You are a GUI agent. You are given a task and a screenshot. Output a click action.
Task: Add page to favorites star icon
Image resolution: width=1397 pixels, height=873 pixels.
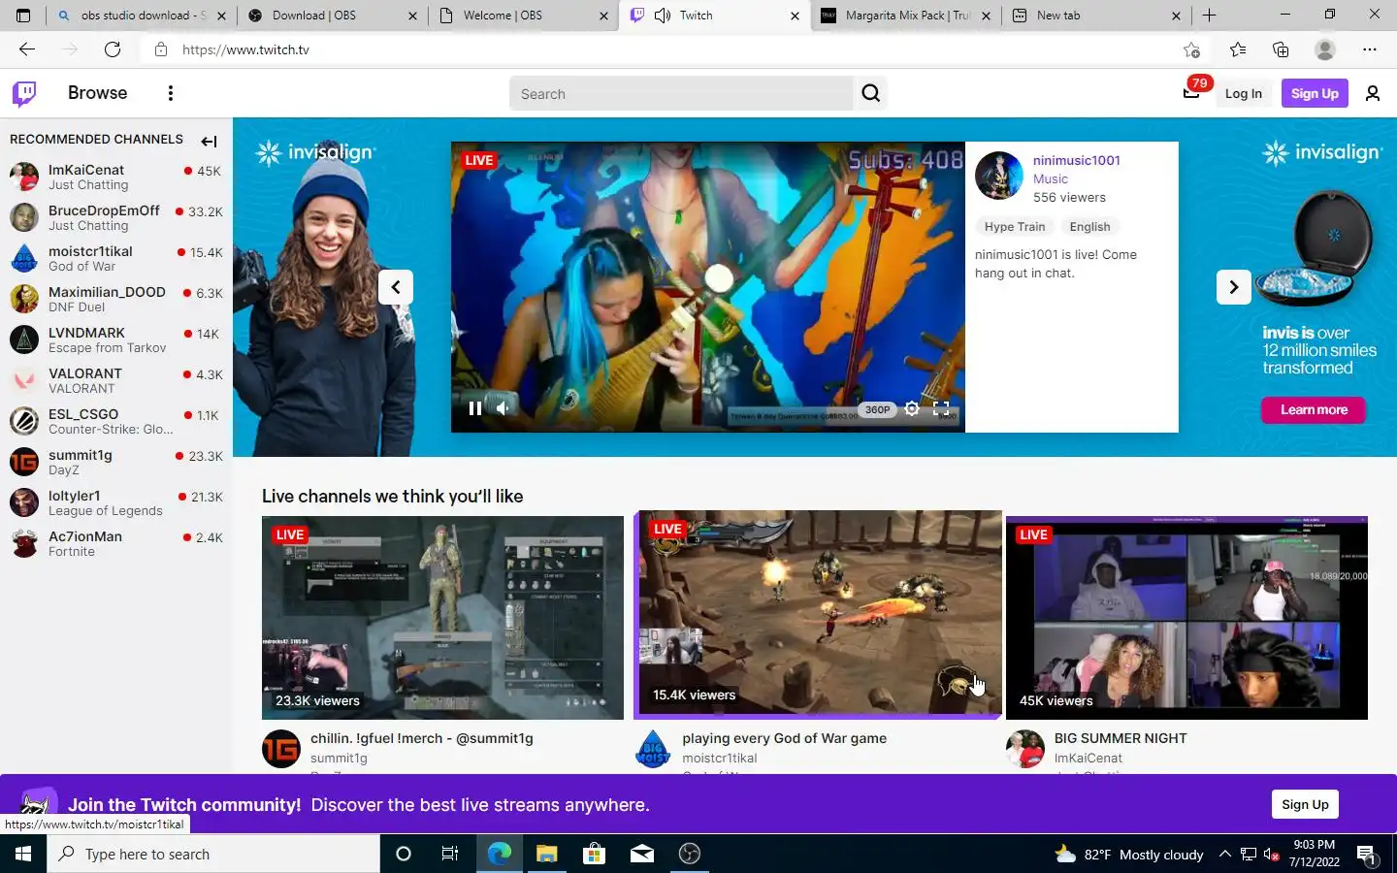pos(1191,49)
